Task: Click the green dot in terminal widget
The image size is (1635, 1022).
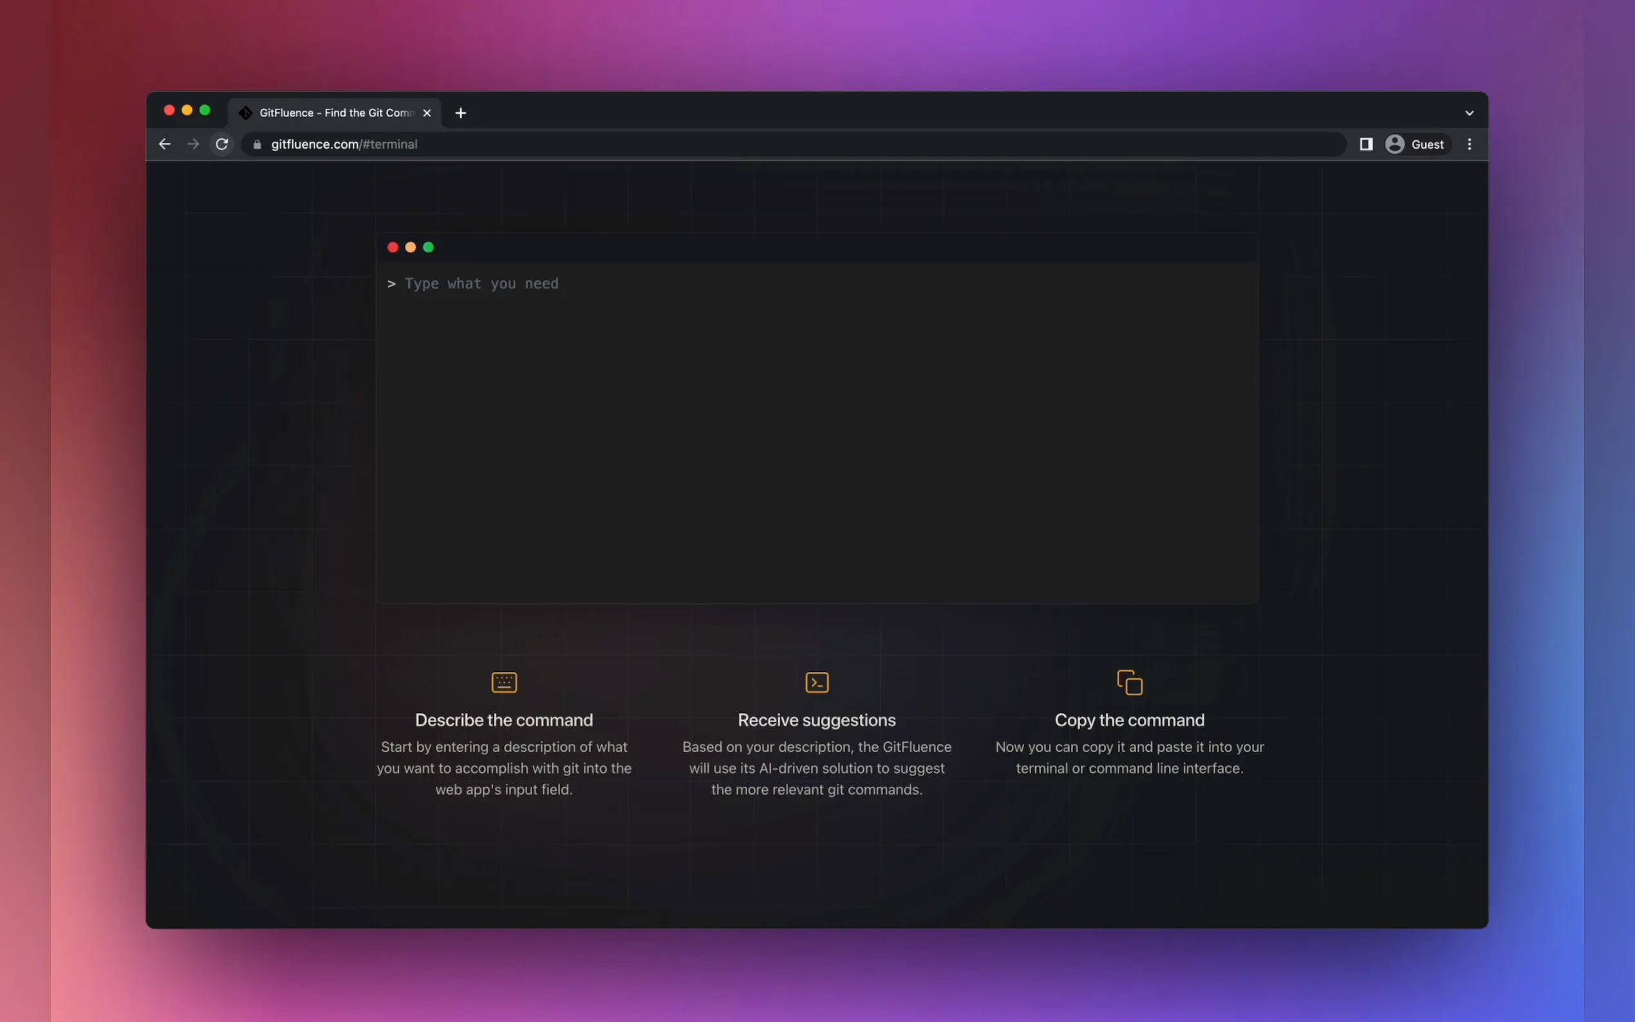Action: click(429, 247)
